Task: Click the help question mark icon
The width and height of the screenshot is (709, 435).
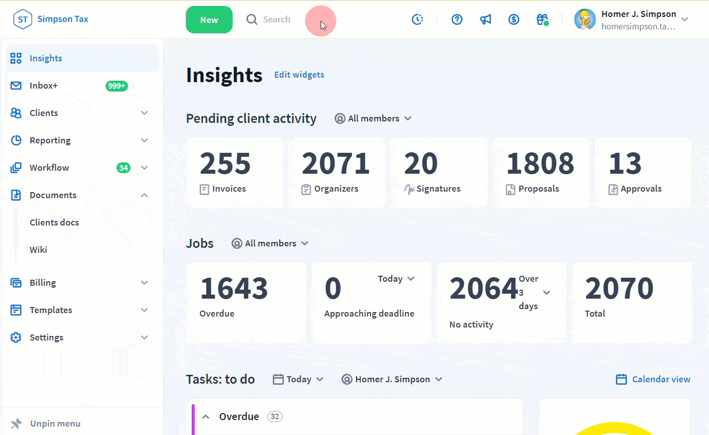Action: click(457, 19)
